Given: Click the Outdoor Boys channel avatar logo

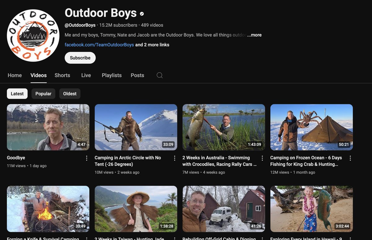Looking at the screenshot, I should tap(33, 36).
